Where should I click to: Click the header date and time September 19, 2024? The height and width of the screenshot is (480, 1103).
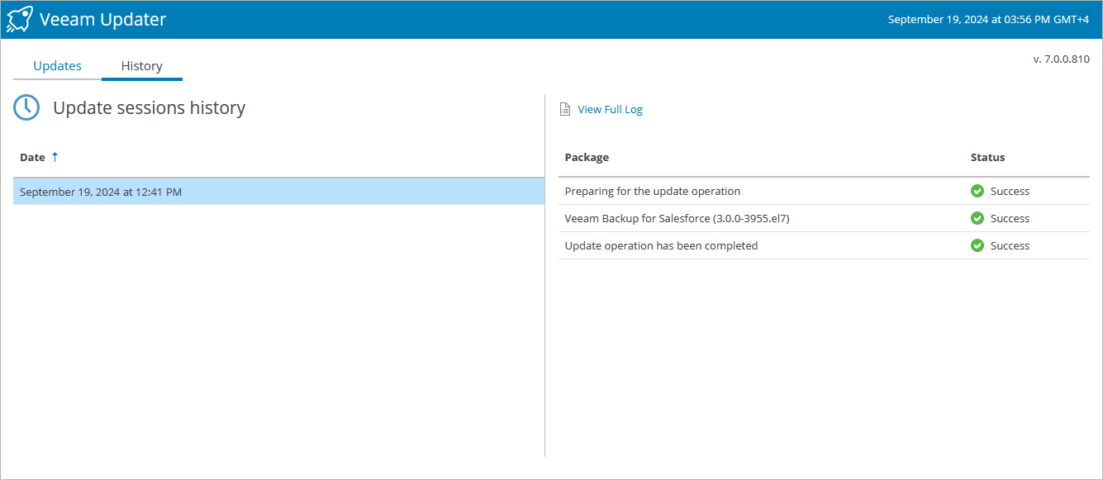pos(988,19)
